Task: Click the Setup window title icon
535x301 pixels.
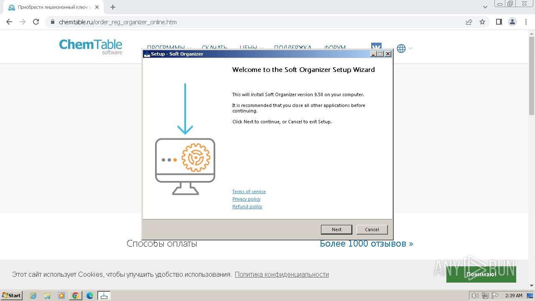Action: click(147, 54)
